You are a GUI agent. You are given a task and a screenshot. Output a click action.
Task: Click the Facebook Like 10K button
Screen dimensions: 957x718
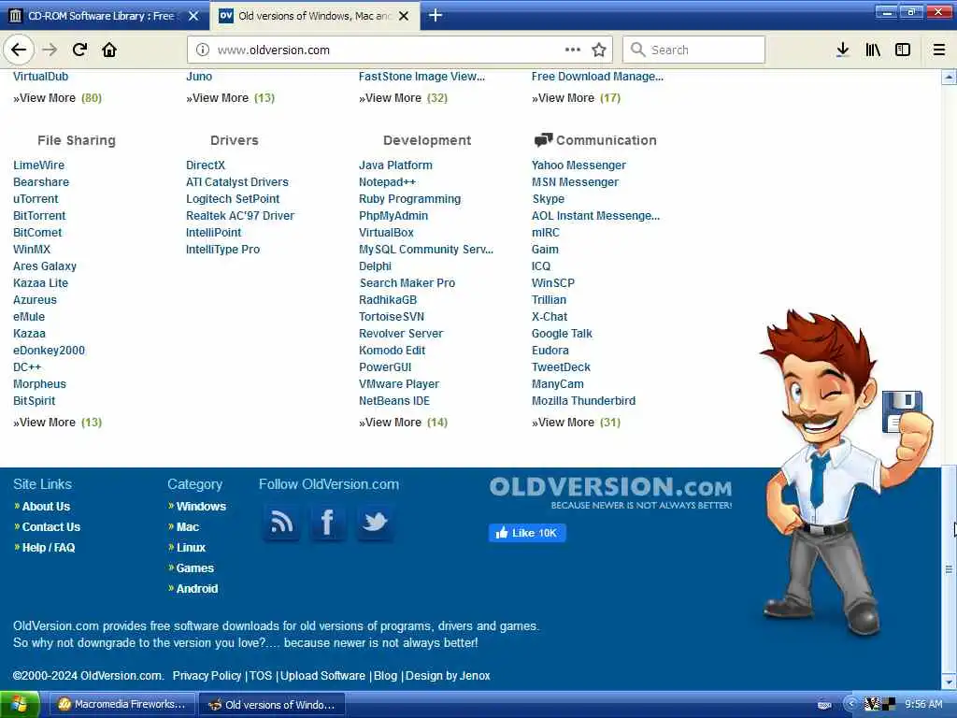pyautogui.click(x=527, y=533)
